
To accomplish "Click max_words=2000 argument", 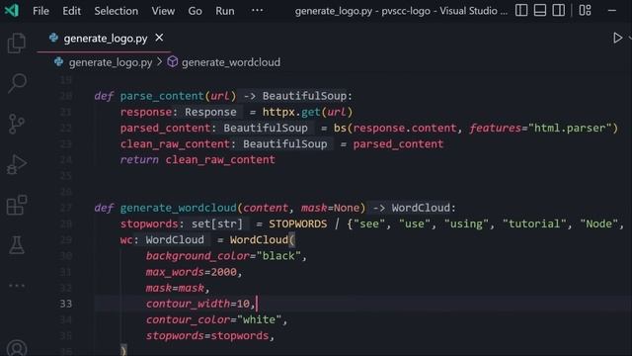I will point(191,272).
